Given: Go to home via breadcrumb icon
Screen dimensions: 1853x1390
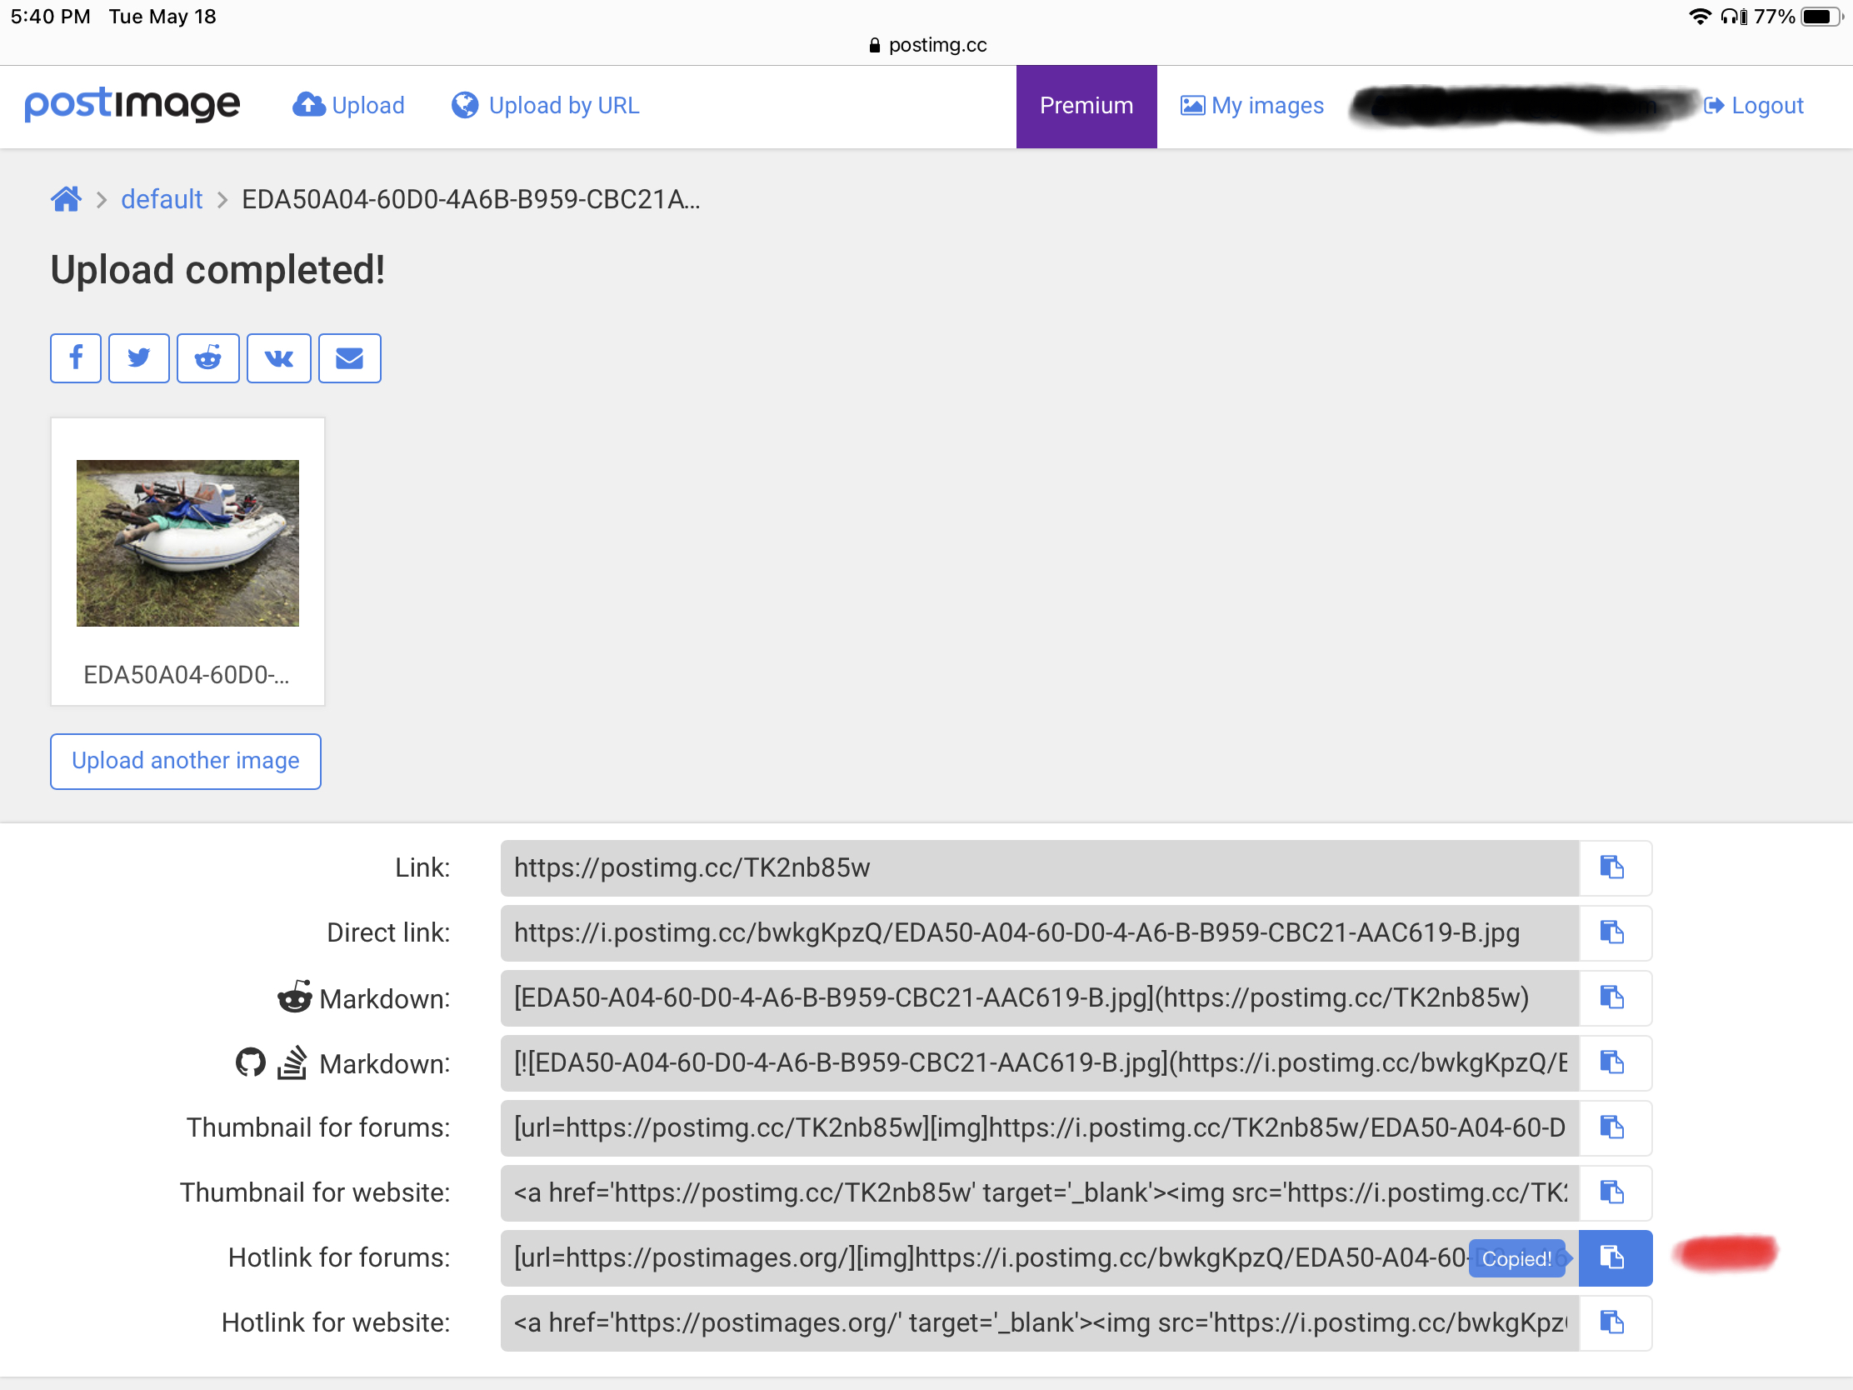Looking at the screenshot, I should pyautogui.click(x=66, y=199).
